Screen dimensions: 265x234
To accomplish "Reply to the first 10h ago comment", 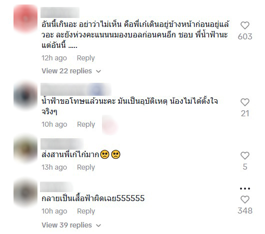I will point(86,124).
